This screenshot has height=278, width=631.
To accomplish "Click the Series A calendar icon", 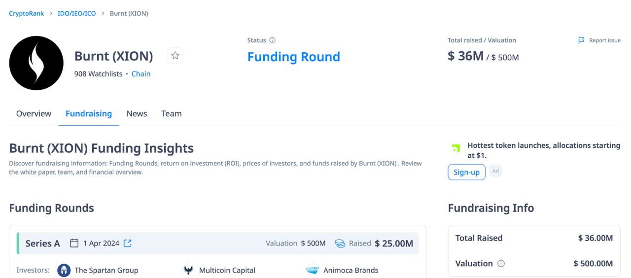I will (74, 243).
